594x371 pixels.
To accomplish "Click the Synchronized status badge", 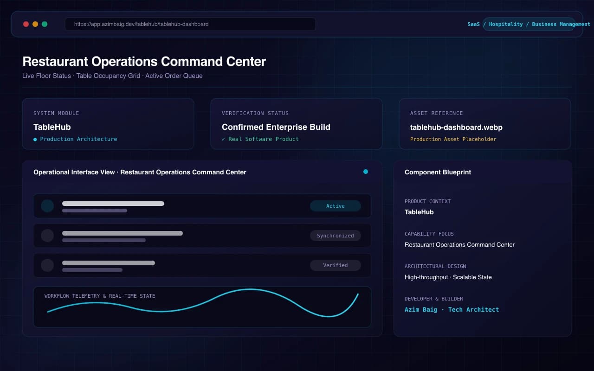I will 336,236.
